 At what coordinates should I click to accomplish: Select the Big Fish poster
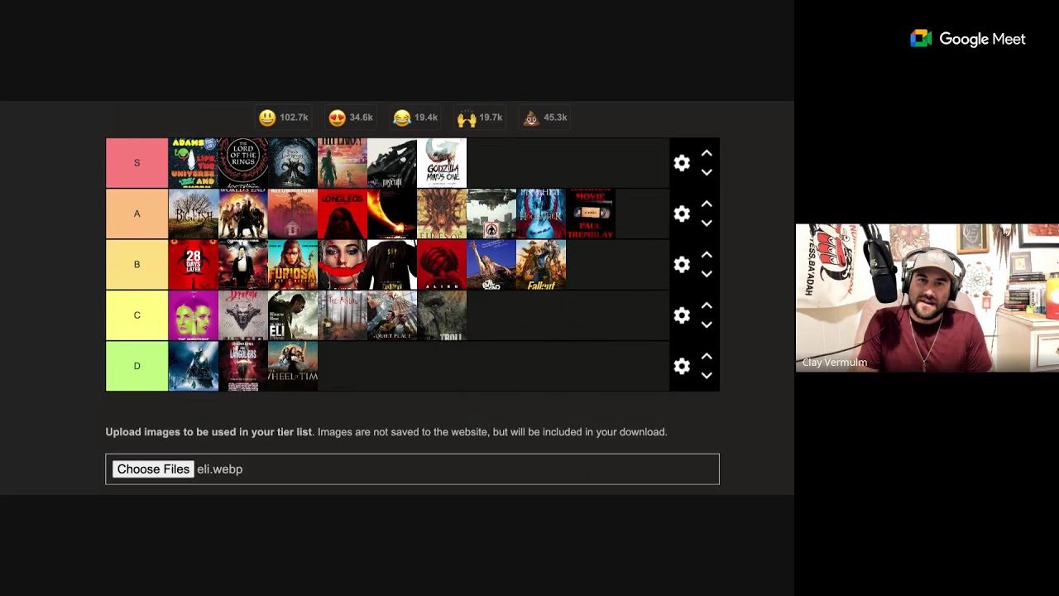tap(194, 214)
